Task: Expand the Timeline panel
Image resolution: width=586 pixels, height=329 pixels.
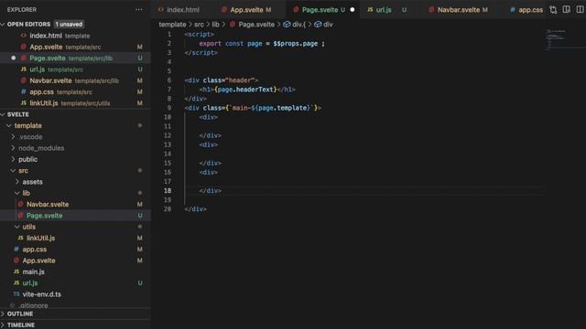Action: [75, 325]
